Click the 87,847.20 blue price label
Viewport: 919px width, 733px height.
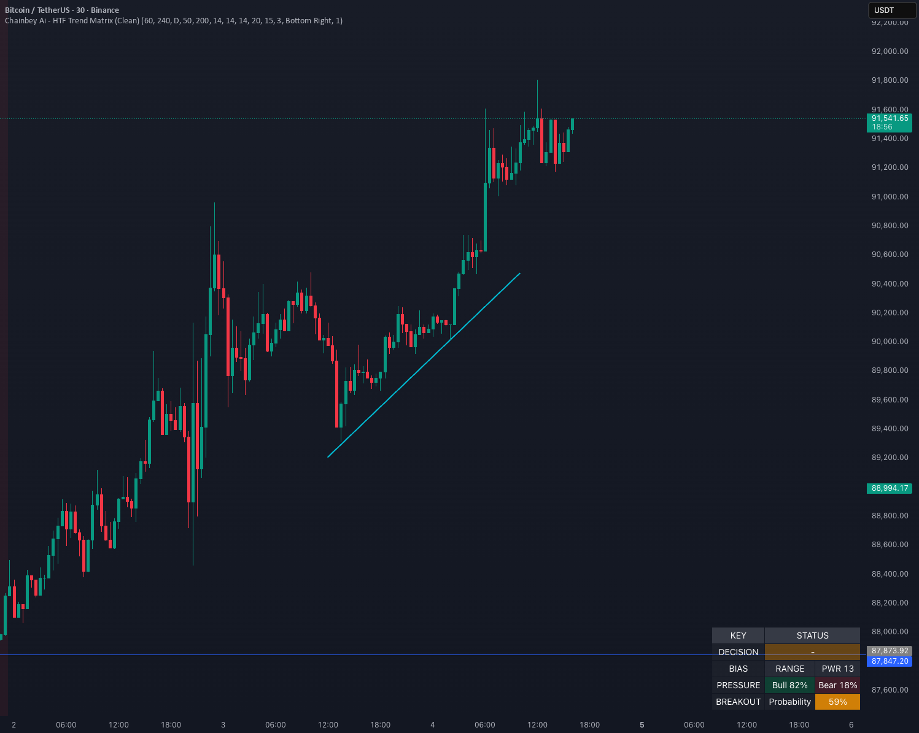point(890,661)
